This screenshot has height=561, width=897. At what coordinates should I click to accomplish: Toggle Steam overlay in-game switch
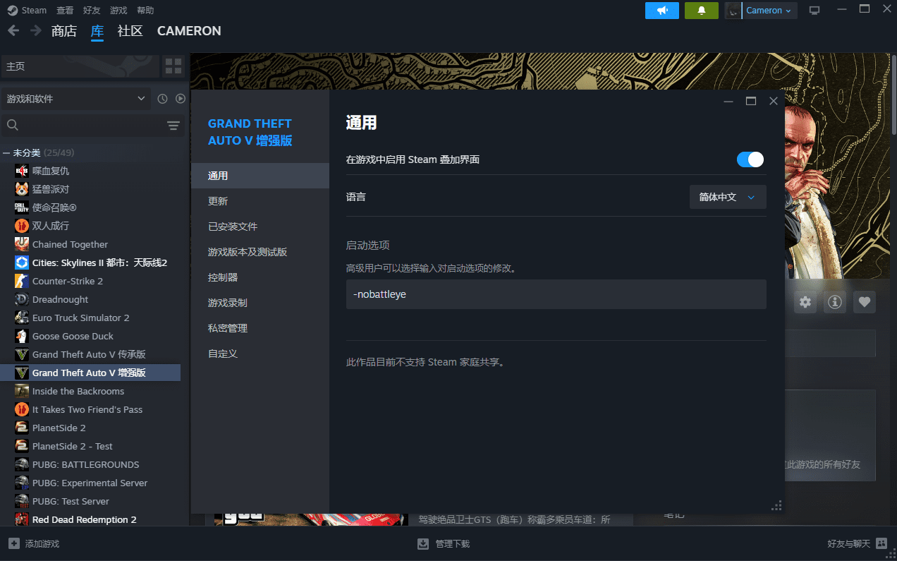pyautogui.click(x=750, y=159)
